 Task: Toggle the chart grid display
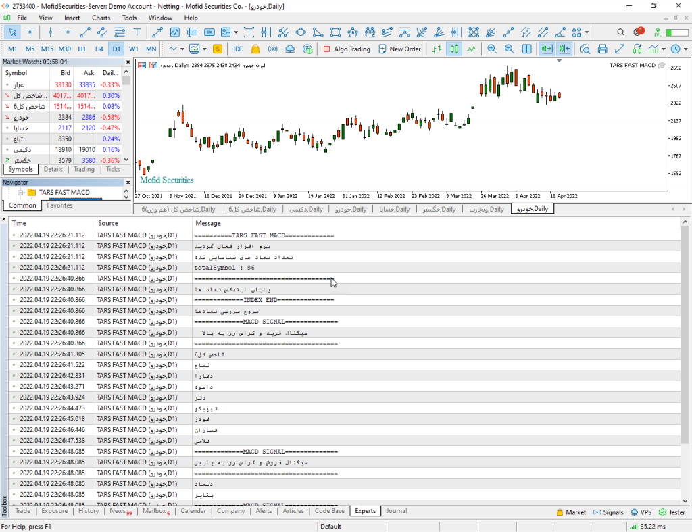[x=526, y=49]
